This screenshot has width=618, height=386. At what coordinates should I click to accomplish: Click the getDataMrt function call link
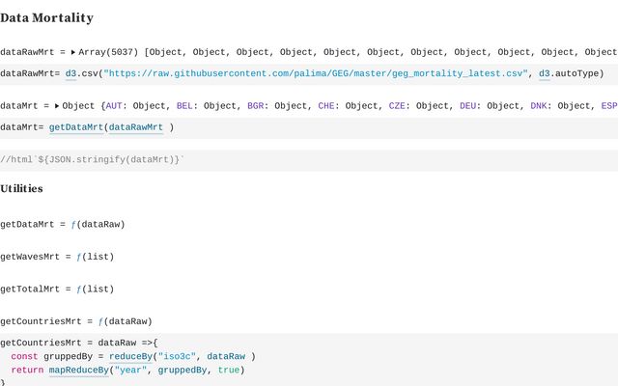click(x=75, y=126)
